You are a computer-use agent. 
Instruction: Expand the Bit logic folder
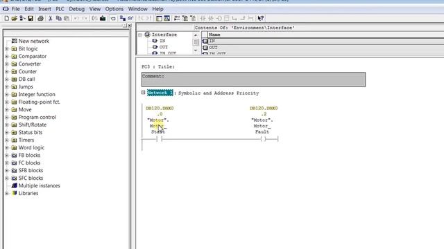point(7,49)
